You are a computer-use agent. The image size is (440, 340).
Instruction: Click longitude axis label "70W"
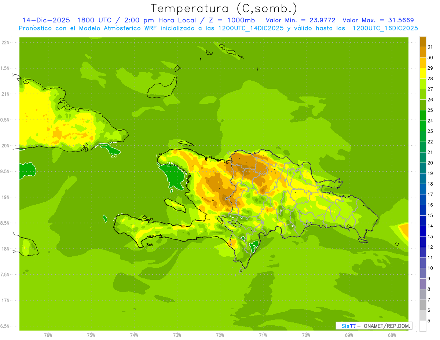pyautogui.click(x=306, y=335)
